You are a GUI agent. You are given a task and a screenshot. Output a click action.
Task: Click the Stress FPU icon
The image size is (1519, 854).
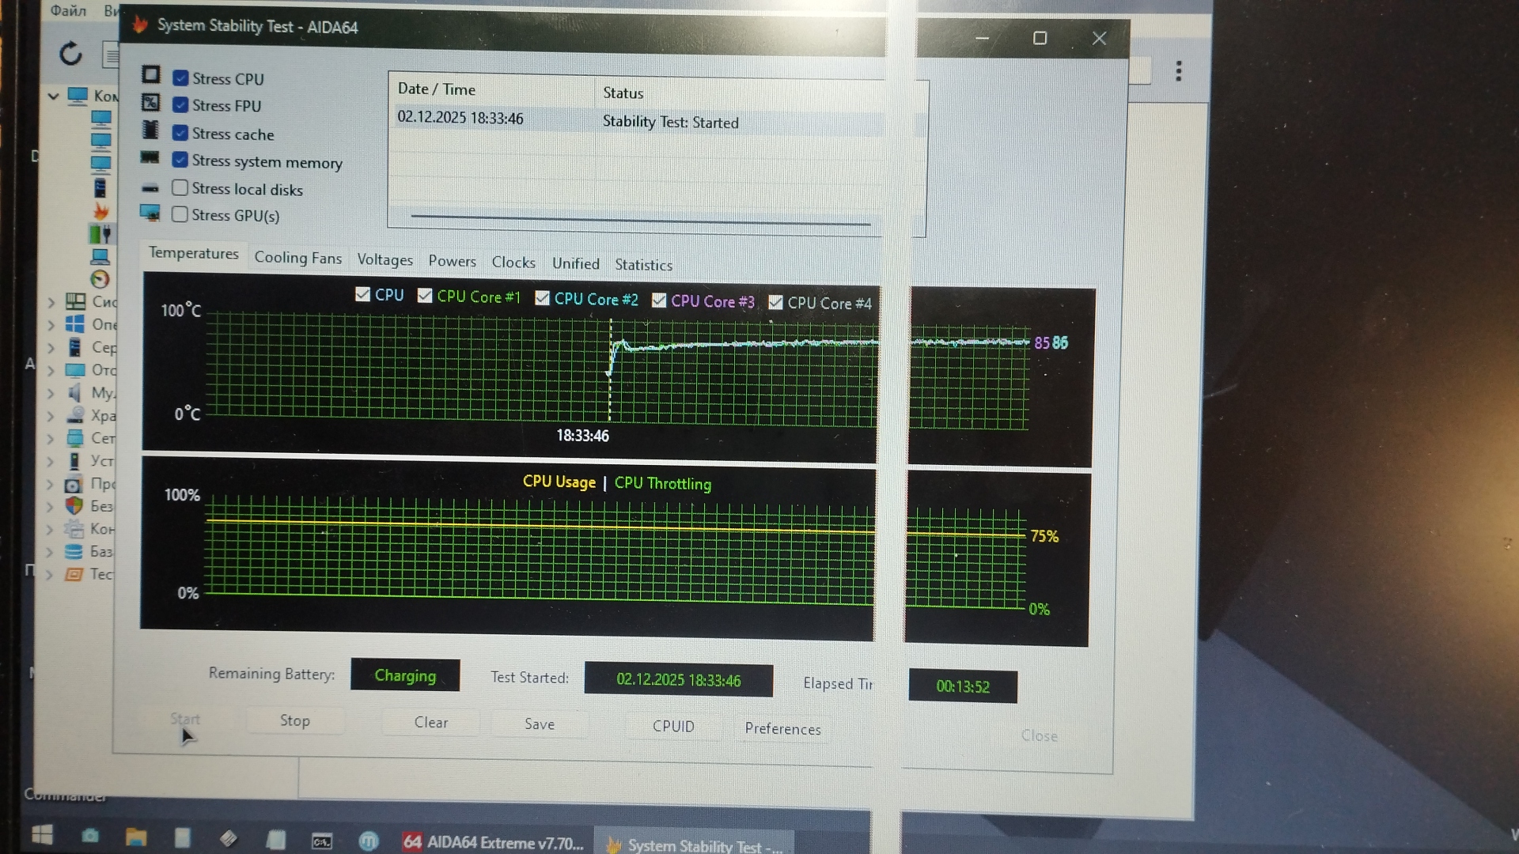pyautogui.click(x=150, y=103)
